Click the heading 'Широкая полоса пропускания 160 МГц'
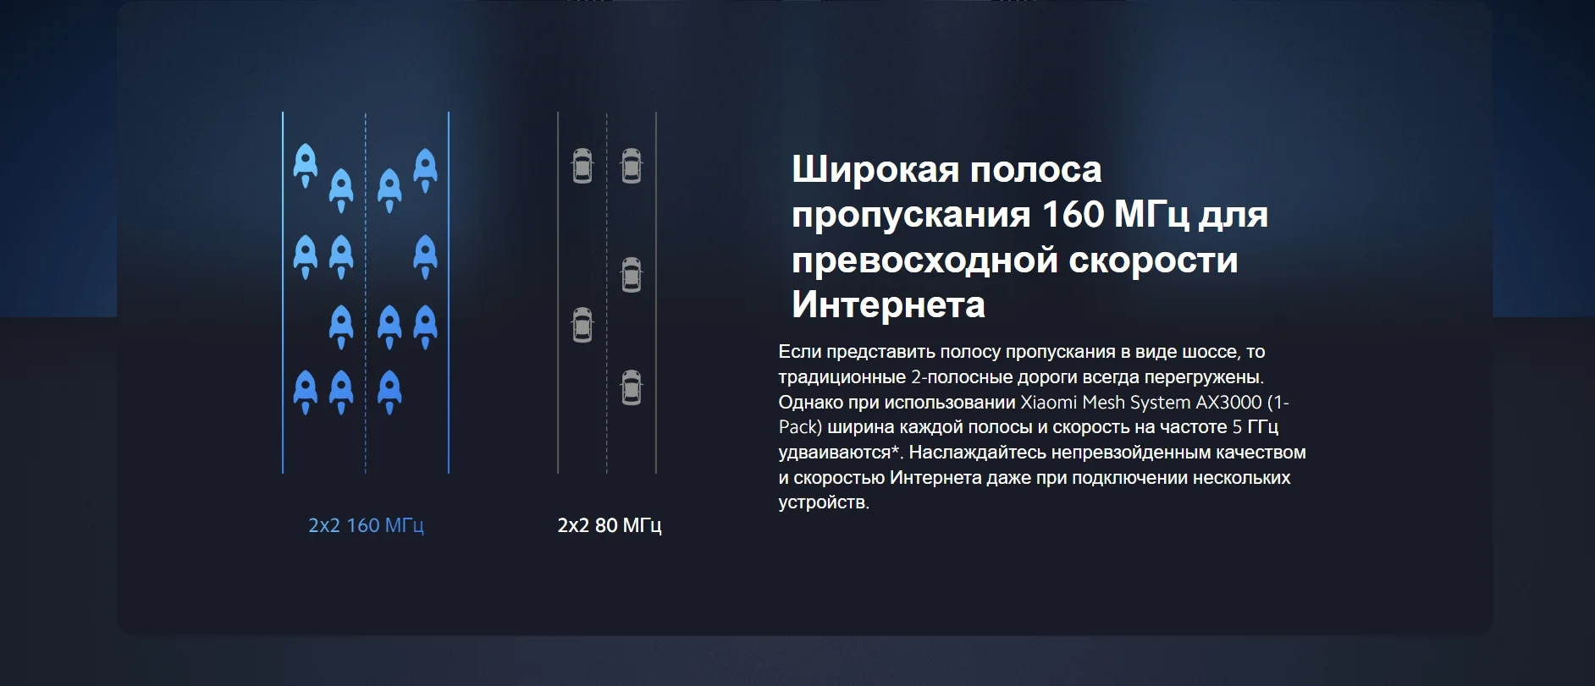1595x686 pixels. tap(1029, 237)
